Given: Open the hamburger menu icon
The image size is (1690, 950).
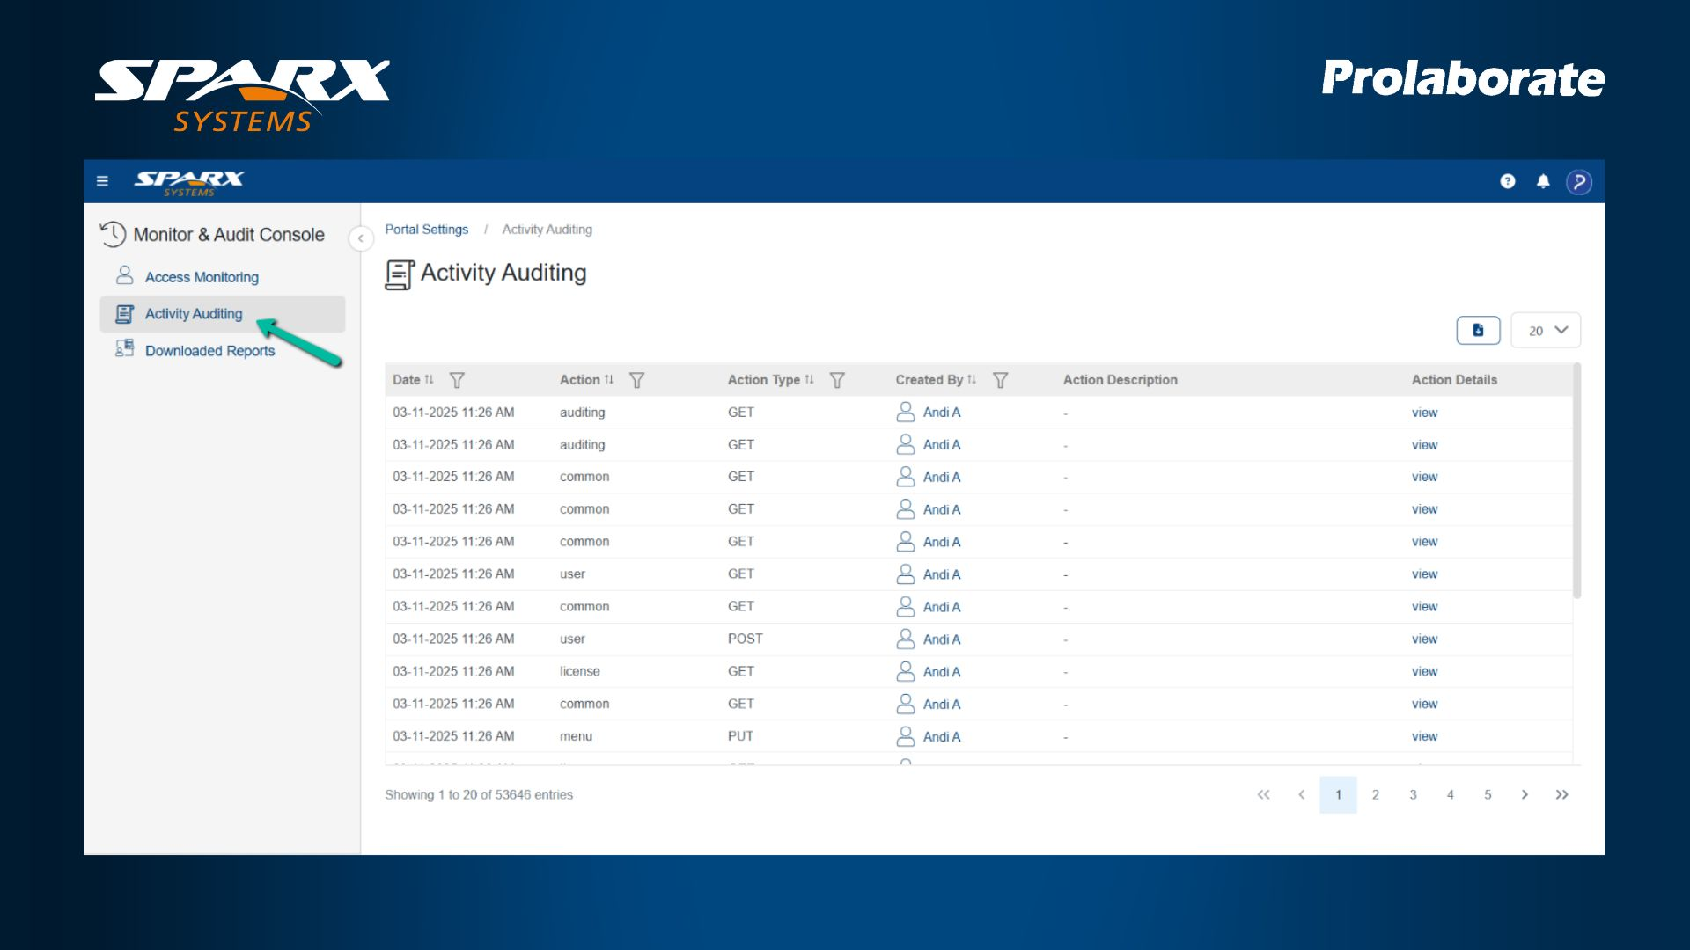Looking at the screenshot, I should click(102, 181).
